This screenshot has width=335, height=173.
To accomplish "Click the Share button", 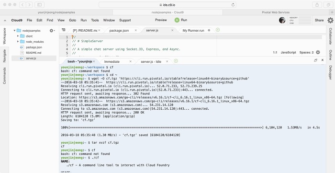I will pos(319,20).
